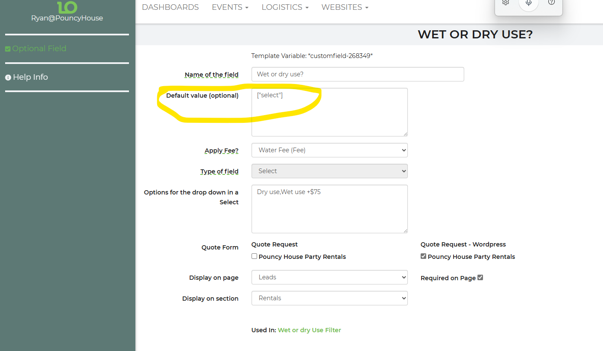
Task: Click the microphone icon in floating toolbar
Action: click(529, 3)
